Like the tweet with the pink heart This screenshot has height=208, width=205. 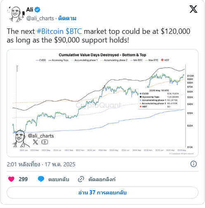click(x=11, y=179)
